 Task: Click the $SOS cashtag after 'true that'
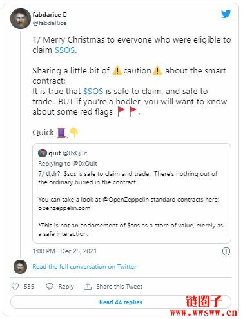tap(93, 92)
